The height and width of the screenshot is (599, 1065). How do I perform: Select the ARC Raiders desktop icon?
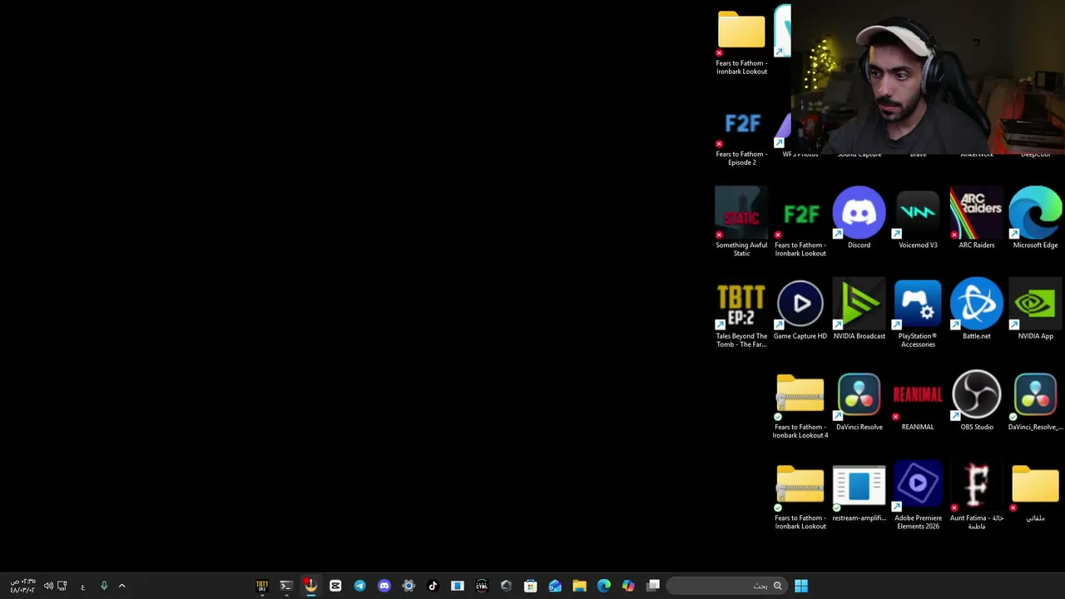pyautogui.click(x=977, y=219)
